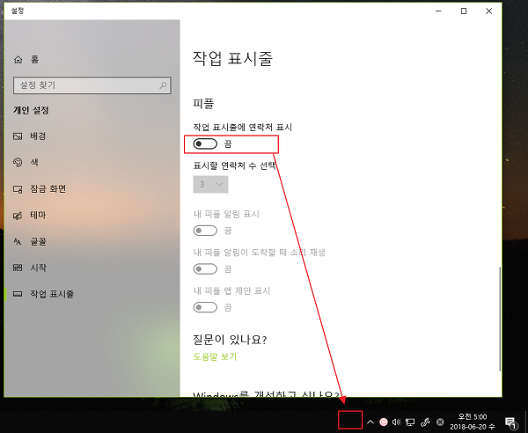The image size is (528, 433).
Task: Toggle 작업 표시줄에 연락처 표시 switch
Action: [205, 144]
